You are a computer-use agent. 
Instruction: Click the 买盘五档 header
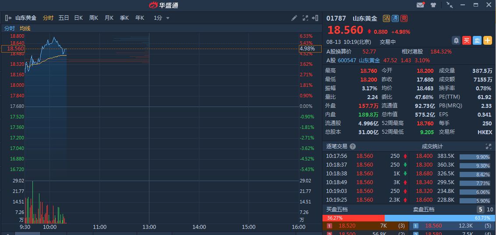[337, 209]
